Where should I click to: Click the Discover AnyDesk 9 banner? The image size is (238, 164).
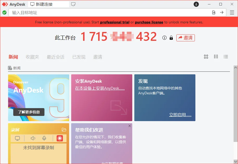38,98
